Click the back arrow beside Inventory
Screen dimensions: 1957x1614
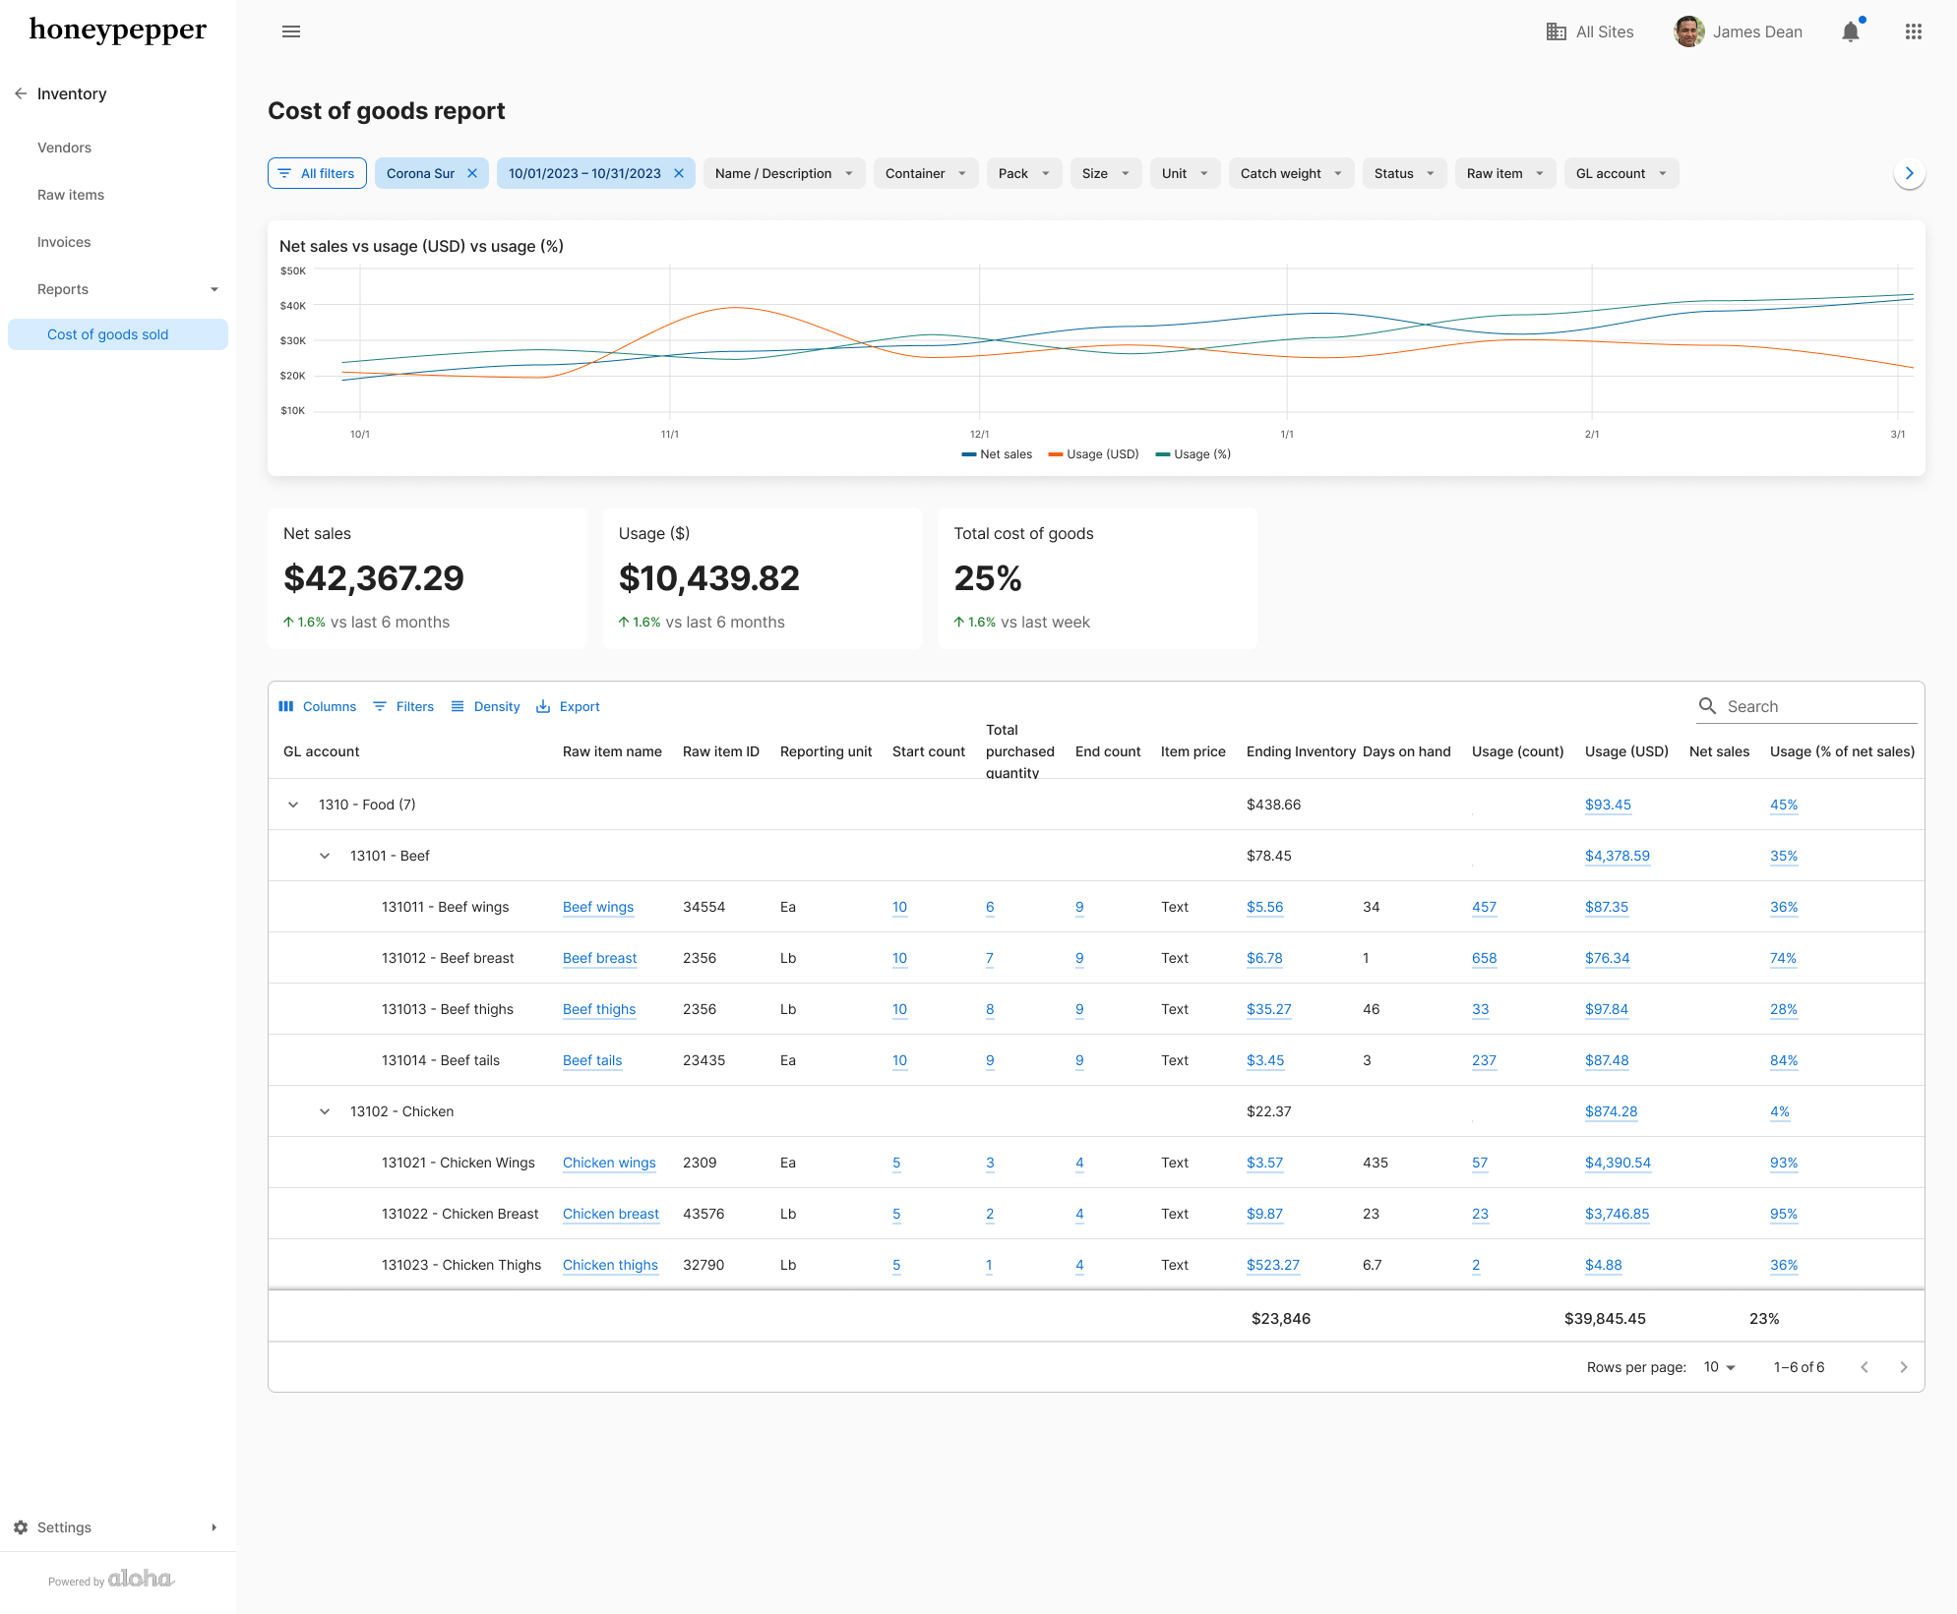point(21,93)
